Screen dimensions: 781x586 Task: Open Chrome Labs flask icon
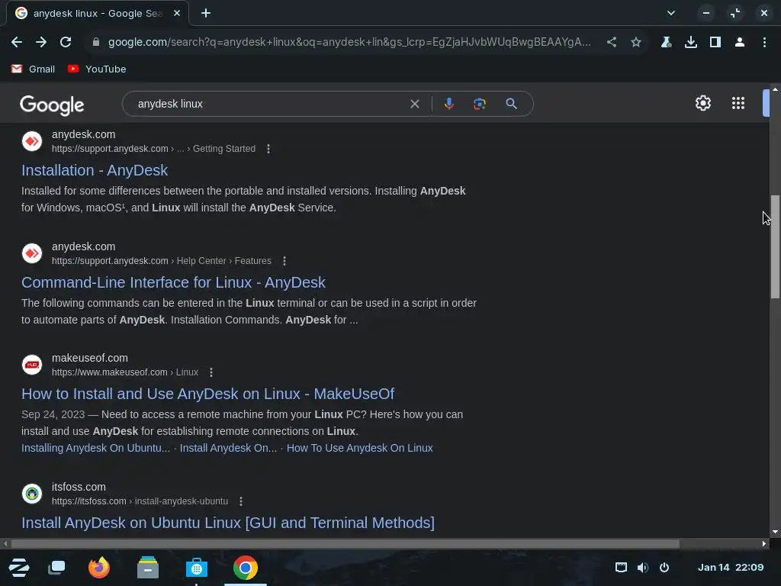click(666, 43)
